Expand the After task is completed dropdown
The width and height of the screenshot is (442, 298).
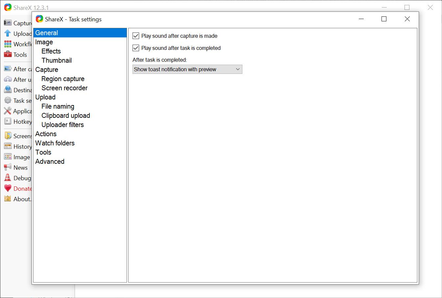[x=187, y=69]
